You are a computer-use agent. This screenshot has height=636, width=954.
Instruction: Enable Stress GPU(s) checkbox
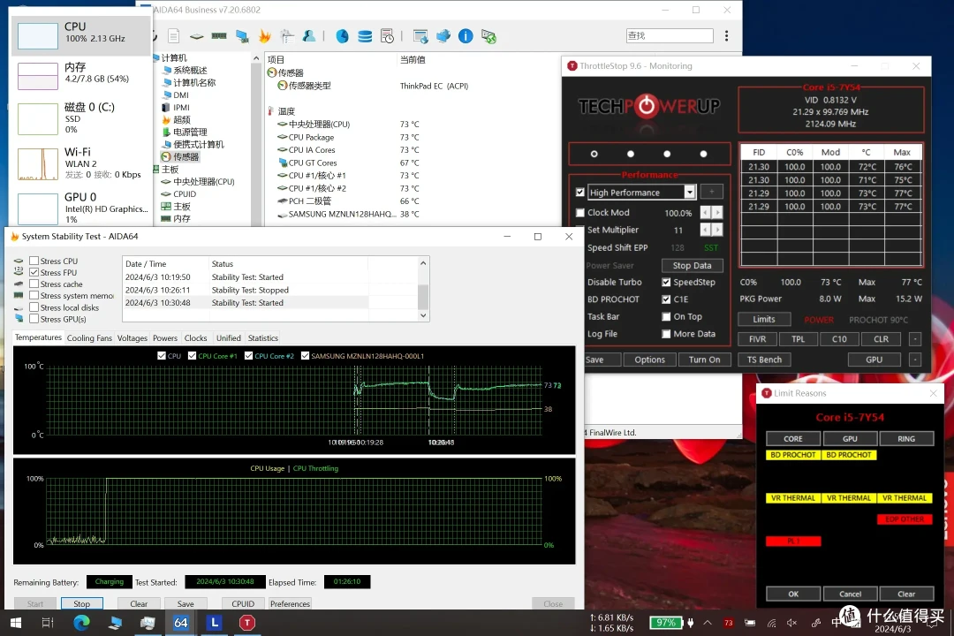click(34, 318)
